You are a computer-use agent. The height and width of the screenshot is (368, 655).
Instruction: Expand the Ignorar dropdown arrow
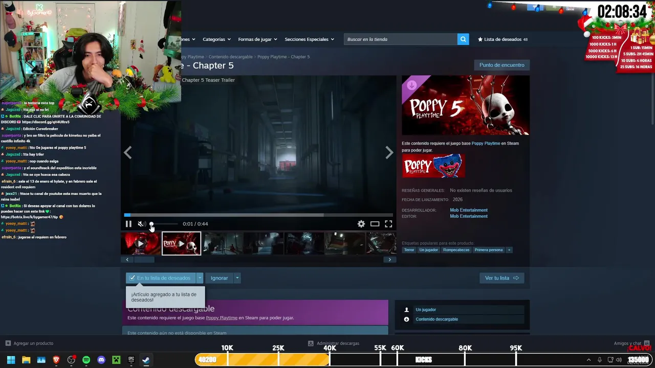[x=237, y=278]
